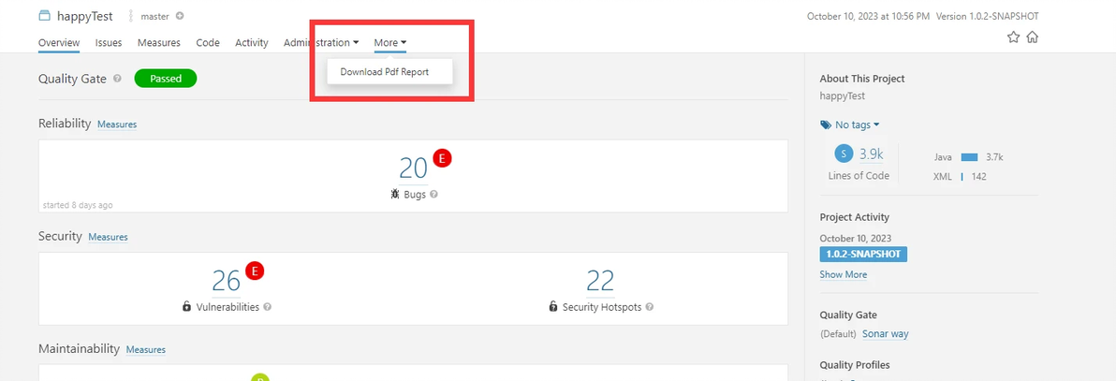Click help icon beside Security Hotspots
The width and height of the screenshot is (1116, 381).
[650, 307]
